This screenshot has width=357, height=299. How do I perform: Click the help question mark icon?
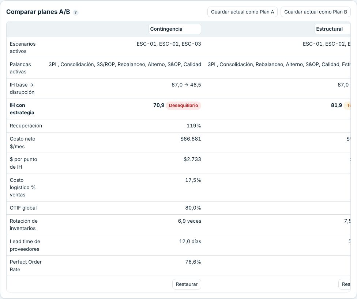tap(76, 12)
